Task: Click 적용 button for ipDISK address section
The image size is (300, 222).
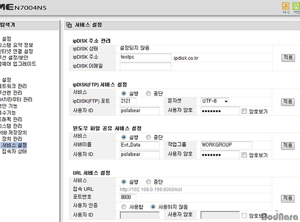Action: pyautogui.click(x=288, y=58)
